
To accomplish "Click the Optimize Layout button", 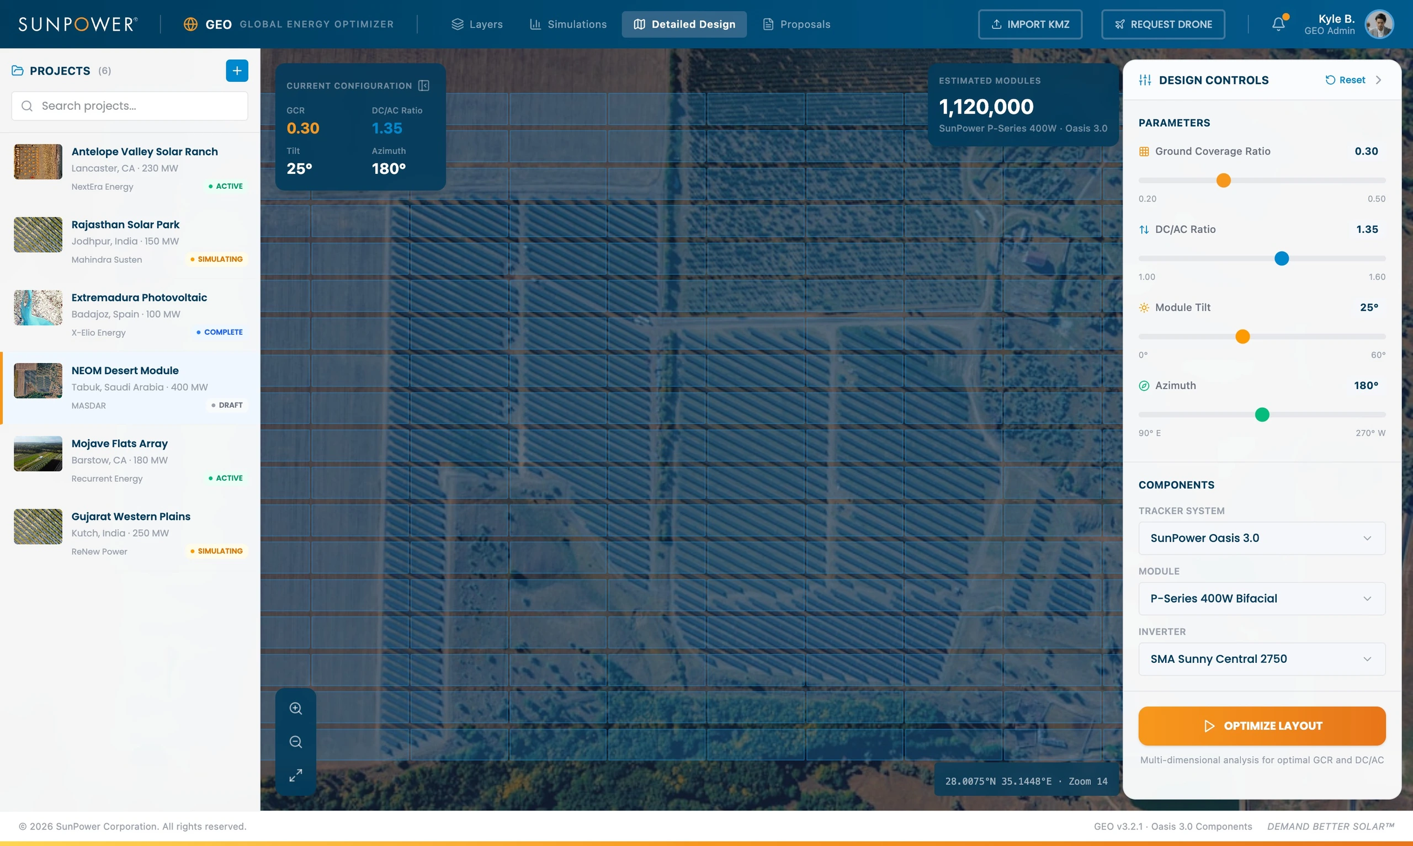I will 1261,726.
